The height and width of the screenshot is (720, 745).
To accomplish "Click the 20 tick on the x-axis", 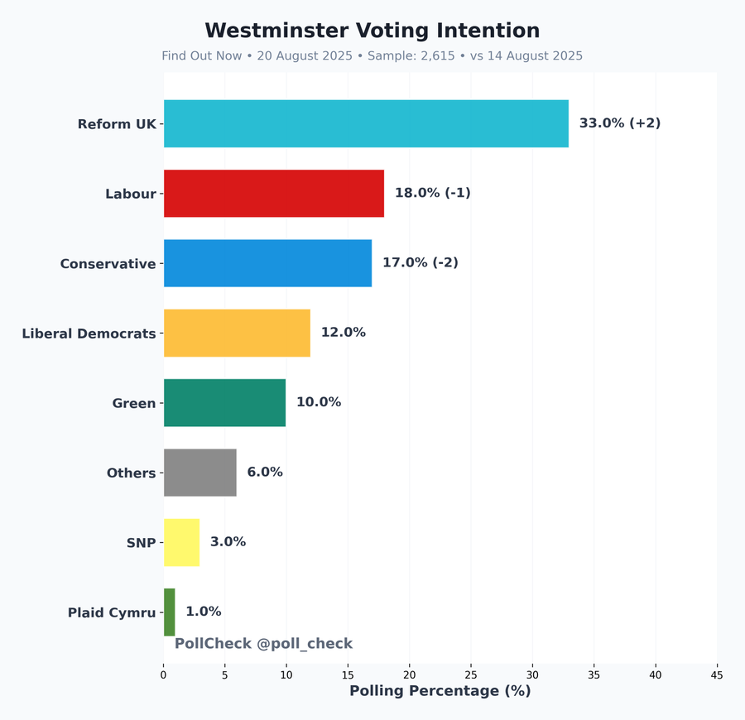I will (410, 675).
